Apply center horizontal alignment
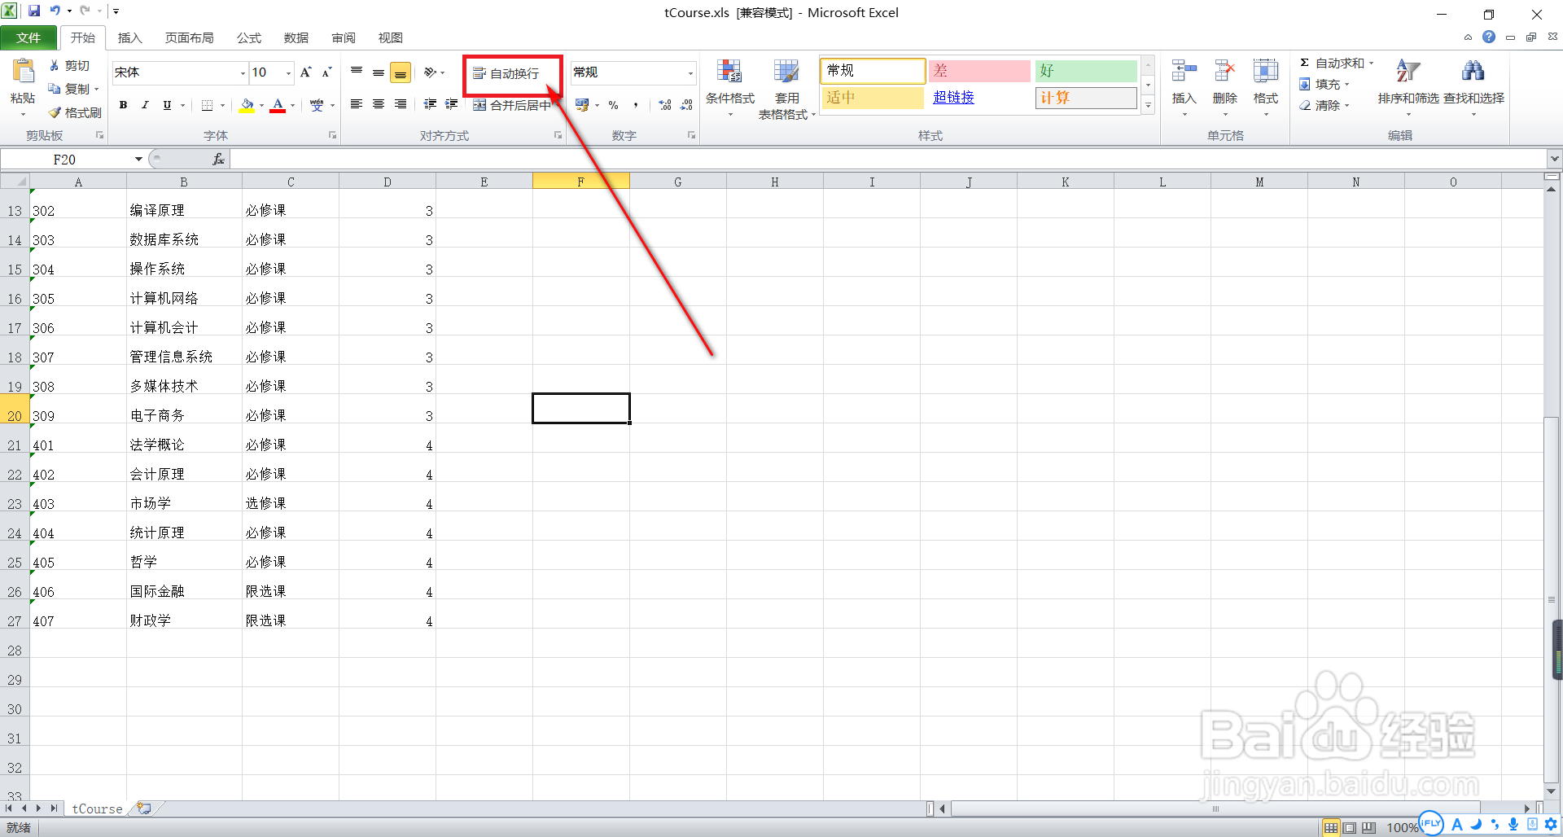The width and height of the screenshot is (1563, 837). (x=379, y=104)
